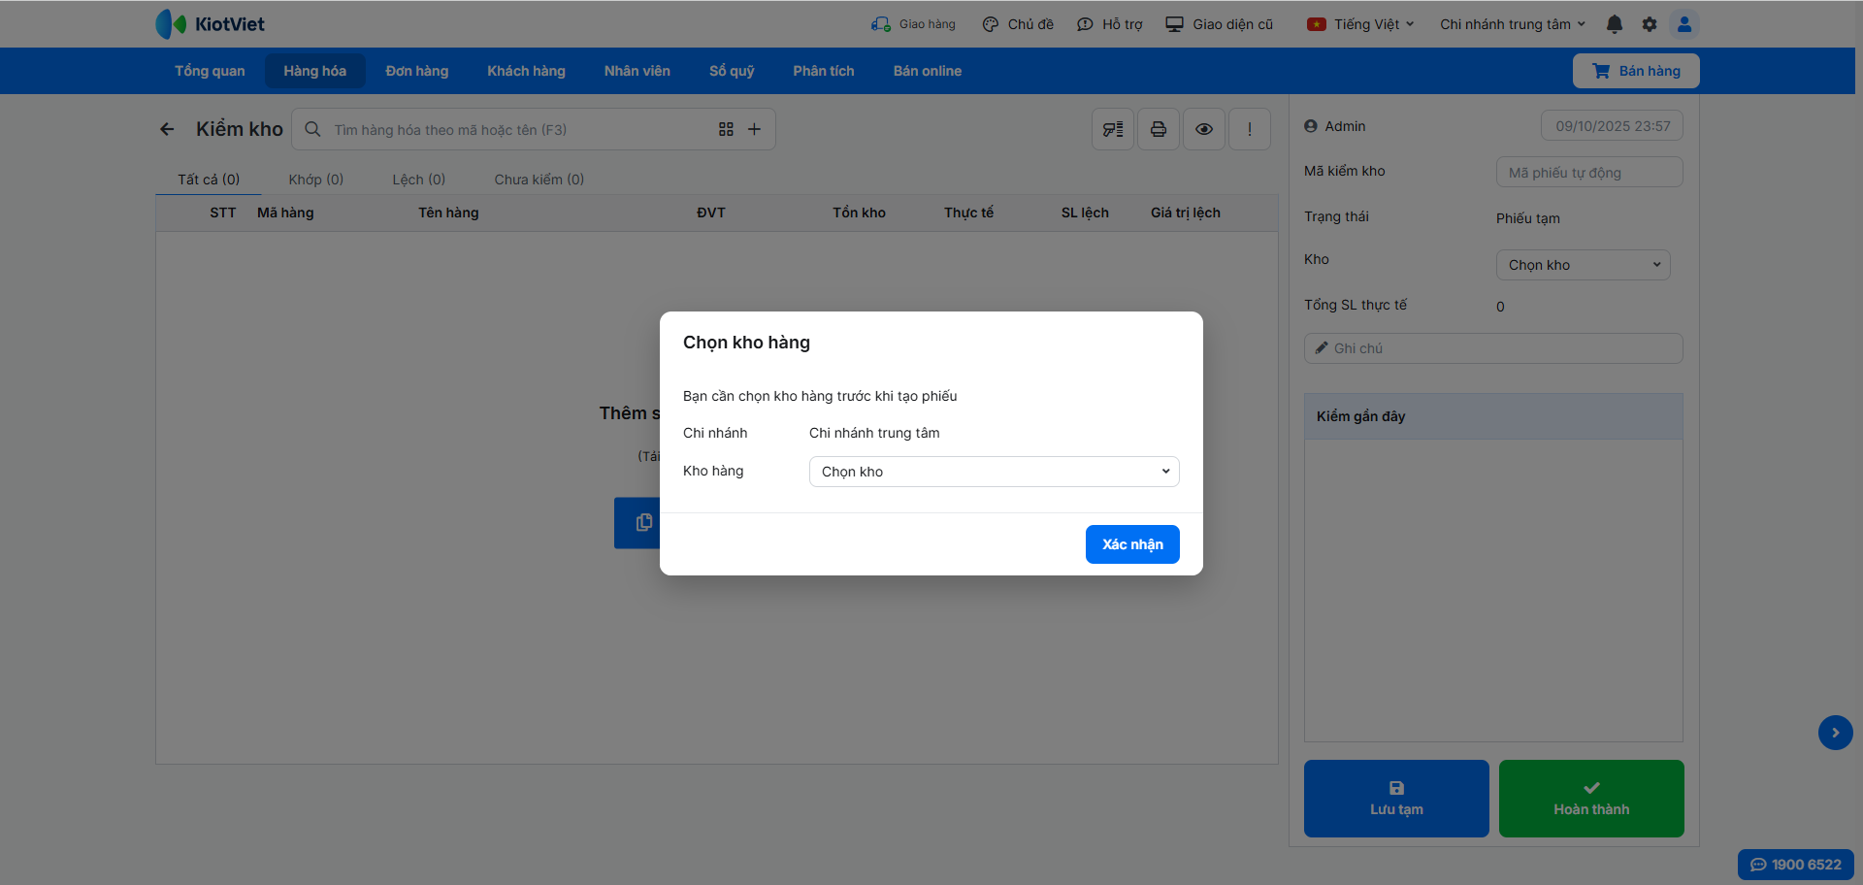Open product group grid icon
The image size is (1863, 885).
pos(726,129)
